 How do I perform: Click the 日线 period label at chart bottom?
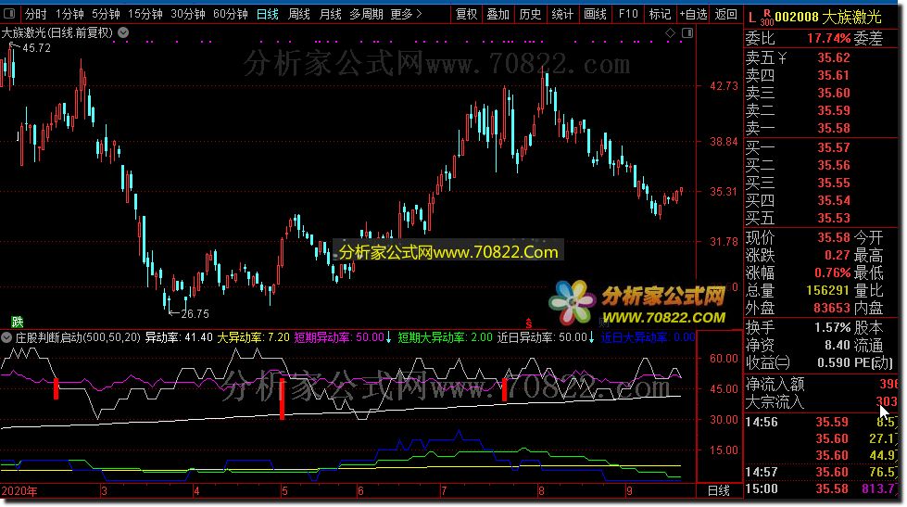(718, 491)
